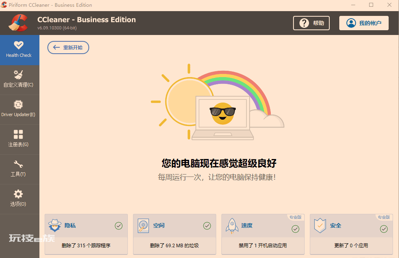Click the "CCleaner - Business Edition" header title
399x258 pixels.
coord(86,19)
